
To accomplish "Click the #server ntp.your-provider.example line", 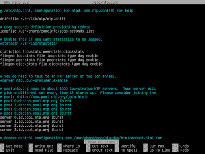I will pyautogui.click(x=34, y=80).
